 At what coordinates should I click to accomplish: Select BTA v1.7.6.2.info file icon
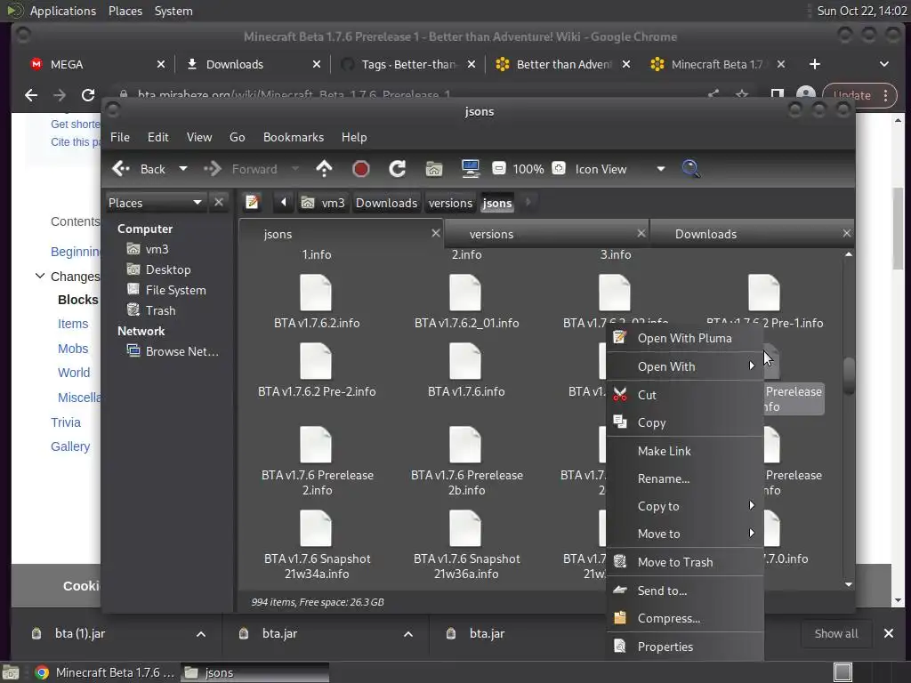click(316, 293)
